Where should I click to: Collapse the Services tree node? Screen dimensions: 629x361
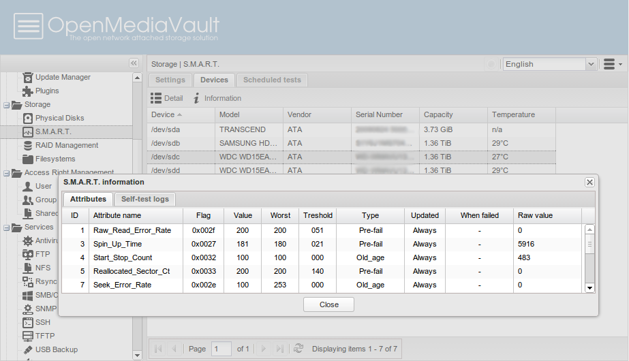[6, 227]
